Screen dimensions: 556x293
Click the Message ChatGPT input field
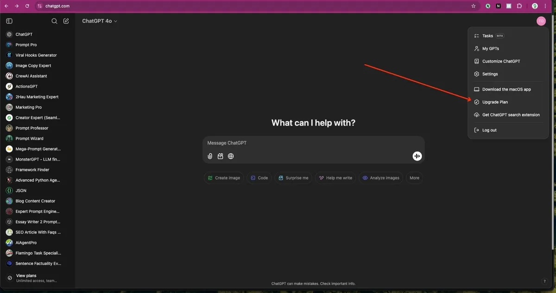pyautogui.click(x=313, y=143)
